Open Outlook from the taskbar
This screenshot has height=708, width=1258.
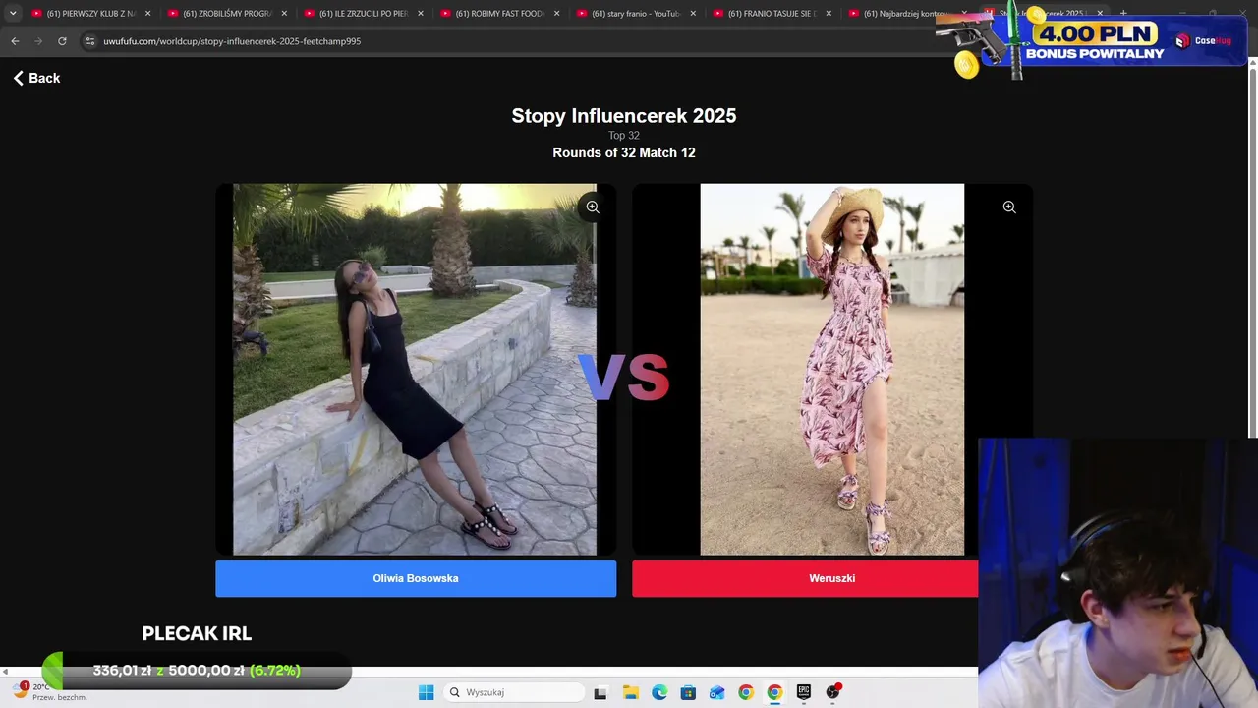point(717,692)
